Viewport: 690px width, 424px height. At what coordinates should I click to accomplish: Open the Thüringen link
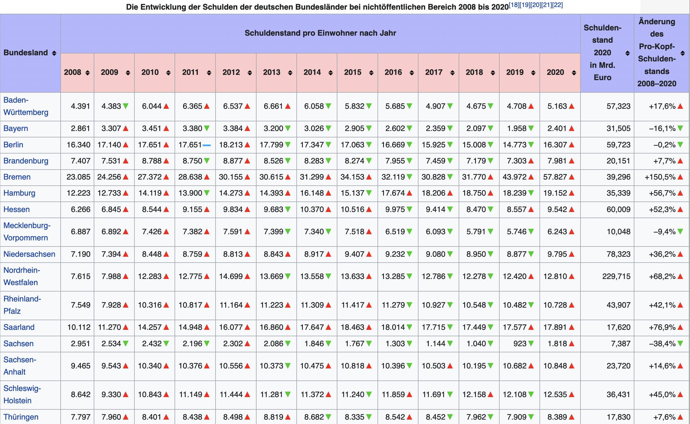tap(21, 417)
